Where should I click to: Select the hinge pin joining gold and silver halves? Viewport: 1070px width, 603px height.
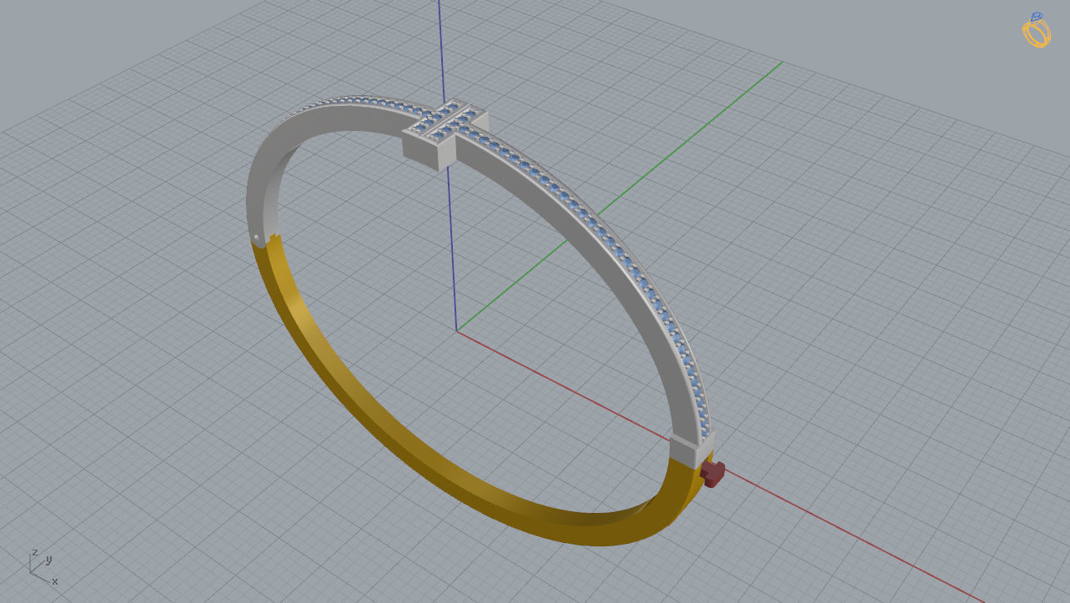coord(257,238)
